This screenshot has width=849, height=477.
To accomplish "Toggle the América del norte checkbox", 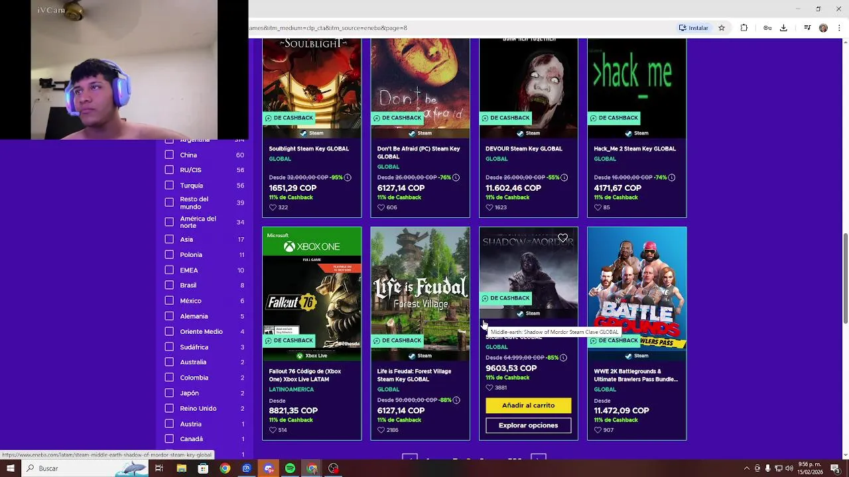I will [x=169, y=222].
